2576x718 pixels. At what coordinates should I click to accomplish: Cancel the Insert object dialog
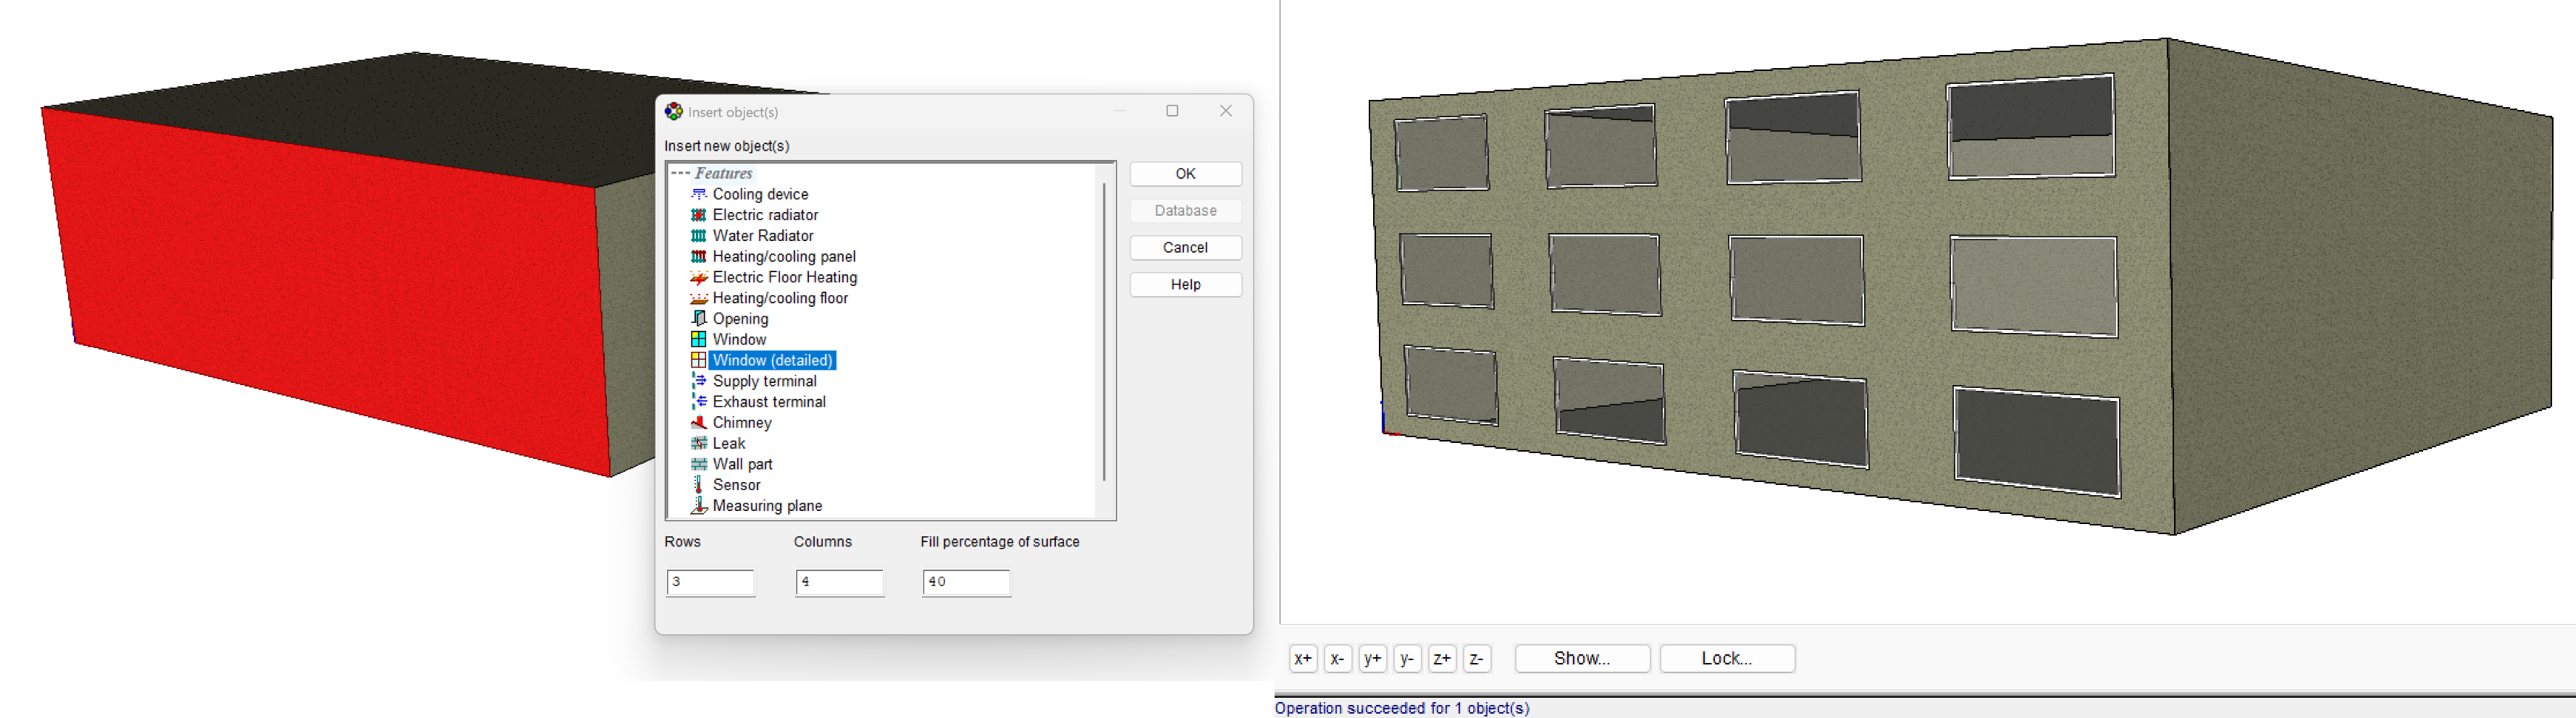pos(1185,248)
